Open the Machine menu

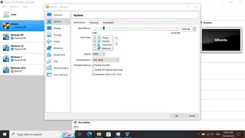14,7
